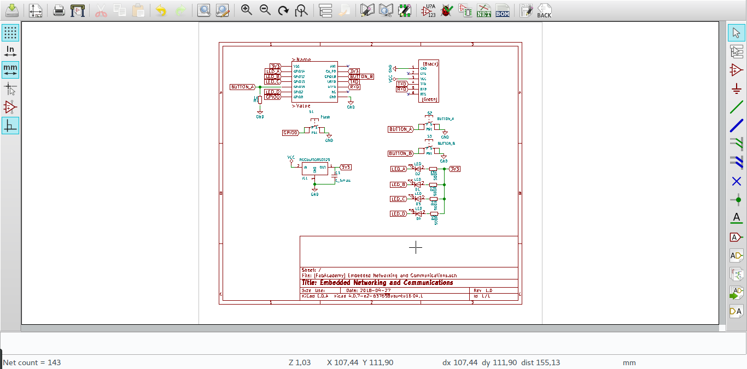Image resolution: width=747 pixels, height=369 pixels.
Task: Toggle hidden pins display
Action: (x=10, y=107)
